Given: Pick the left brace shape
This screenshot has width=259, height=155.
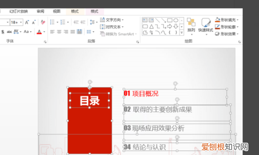Looking at the screenshot, I should pyautogui.click(x=170, y=32).
